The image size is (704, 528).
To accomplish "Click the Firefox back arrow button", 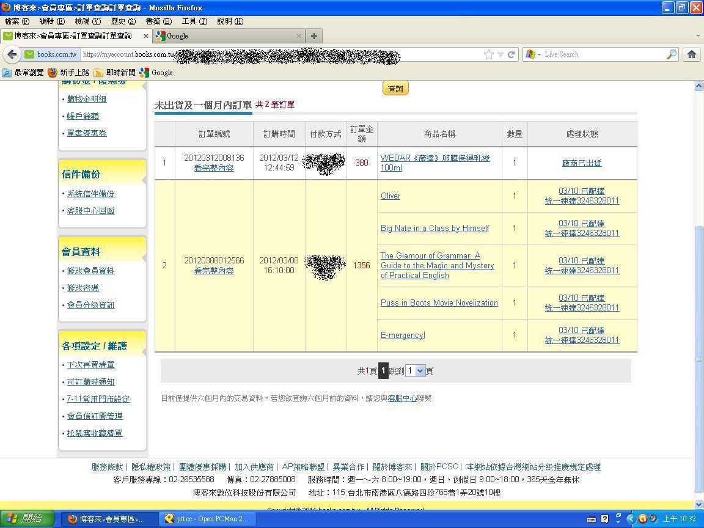I will 12,54.
